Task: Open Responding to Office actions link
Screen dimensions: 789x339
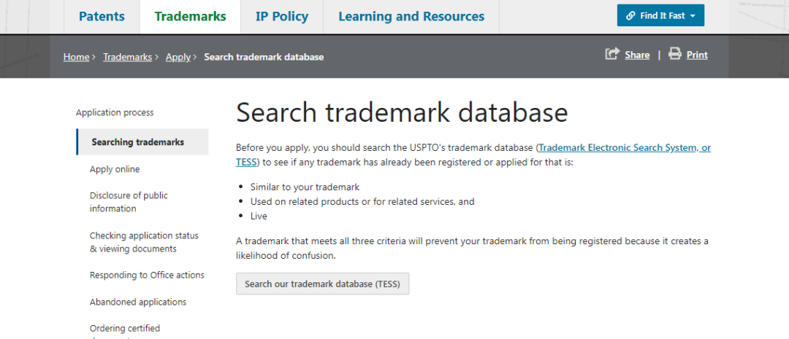Action: pos(147,275)
